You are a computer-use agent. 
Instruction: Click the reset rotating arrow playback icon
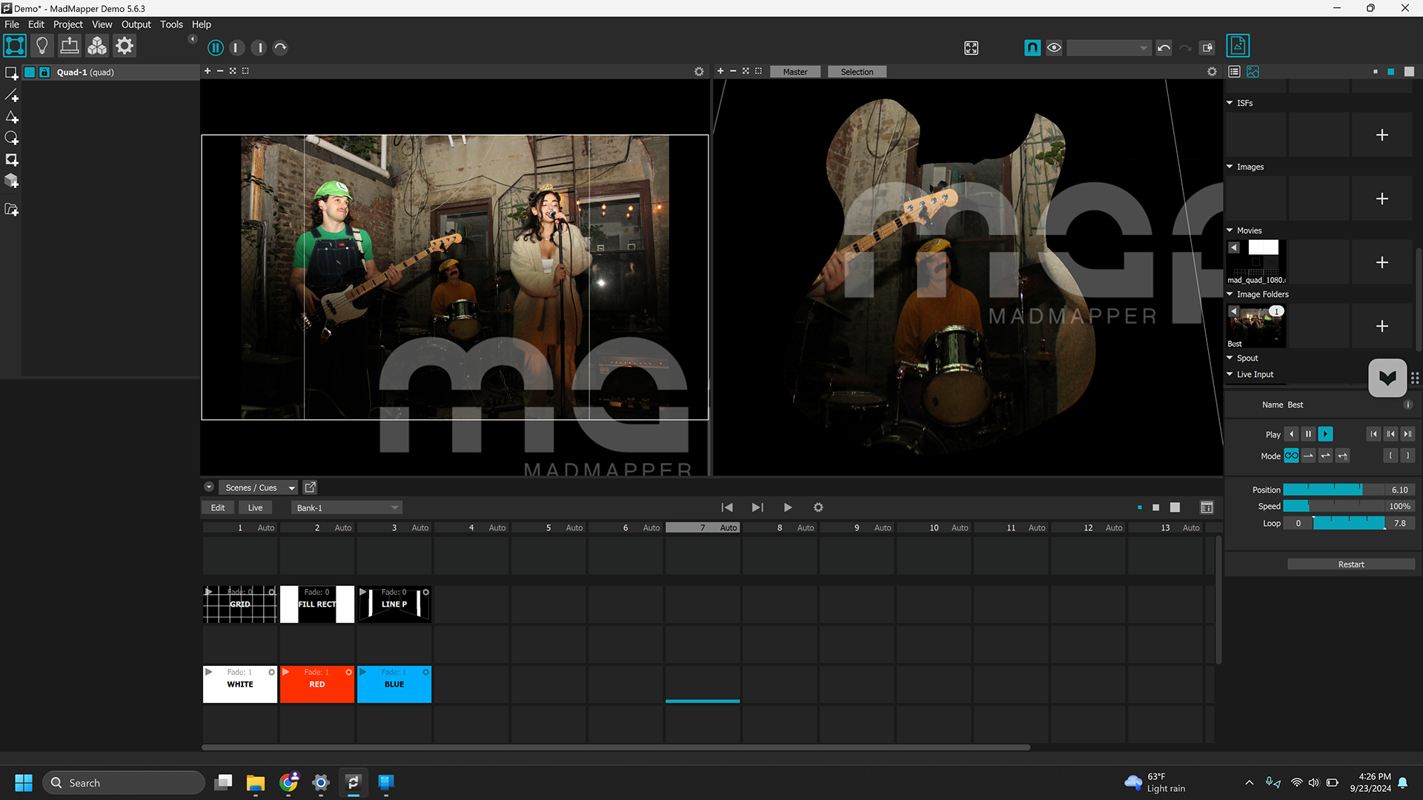coord(280,47)
